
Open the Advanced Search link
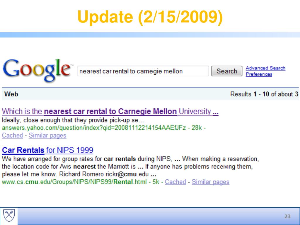[x=265, y=68]
